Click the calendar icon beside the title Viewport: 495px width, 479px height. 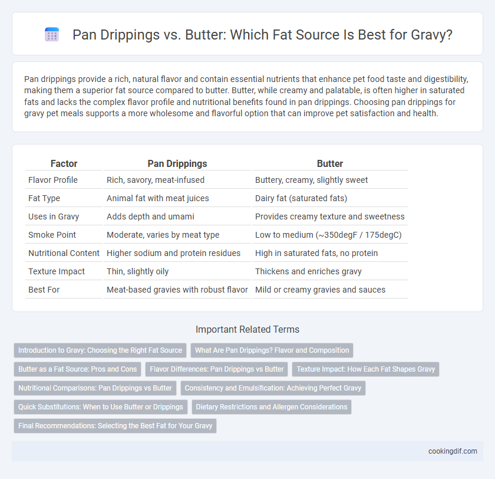[52, 34]
